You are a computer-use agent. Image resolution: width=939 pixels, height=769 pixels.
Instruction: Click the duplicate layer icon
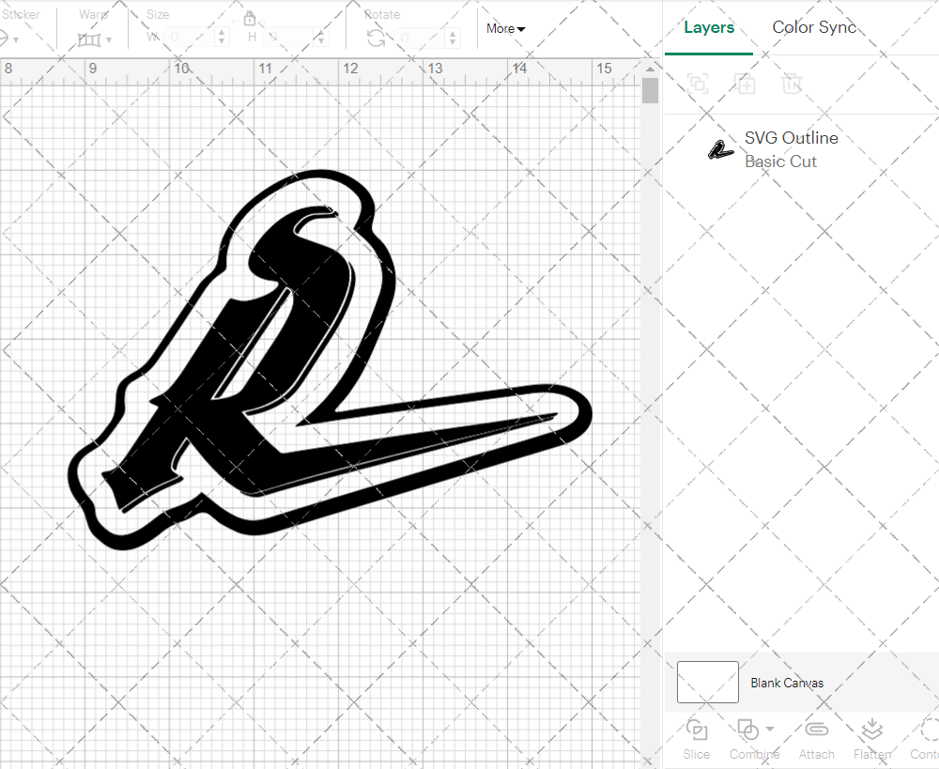[745, 84]
